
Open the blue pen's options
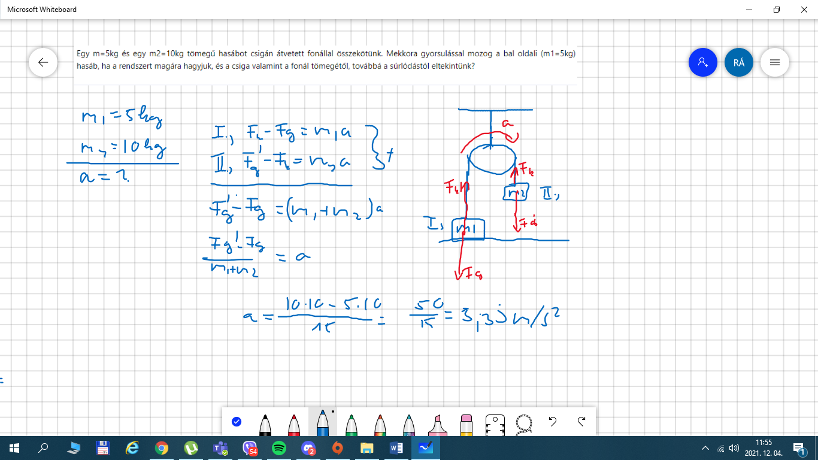pyautogui.click(x=323, y=422)
